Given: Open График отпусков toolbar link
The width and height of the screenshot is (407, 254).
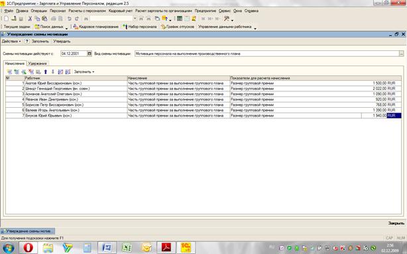Looking at the screenshot, I should click(178, 26).
